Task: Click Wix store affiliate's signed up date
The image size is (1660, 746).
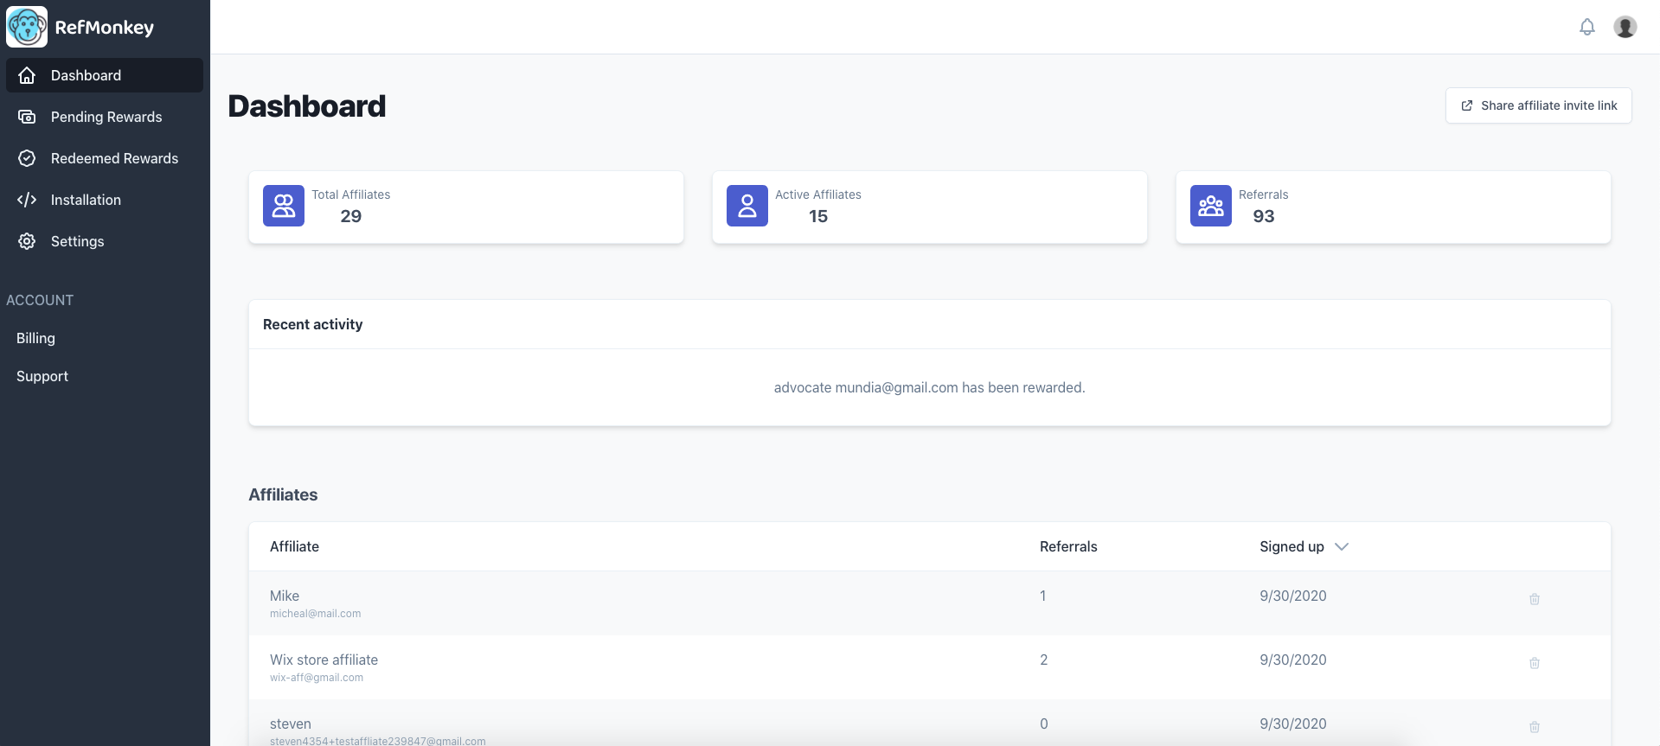Action: (1293, 660)
